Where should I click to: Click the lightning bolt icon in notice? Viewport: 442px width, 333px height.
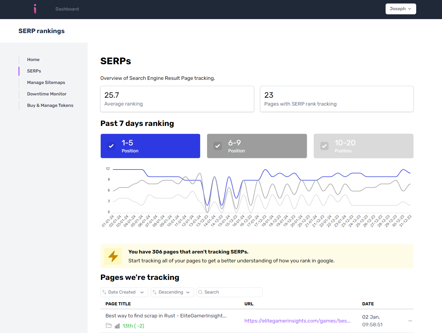[x=113, y=256]
